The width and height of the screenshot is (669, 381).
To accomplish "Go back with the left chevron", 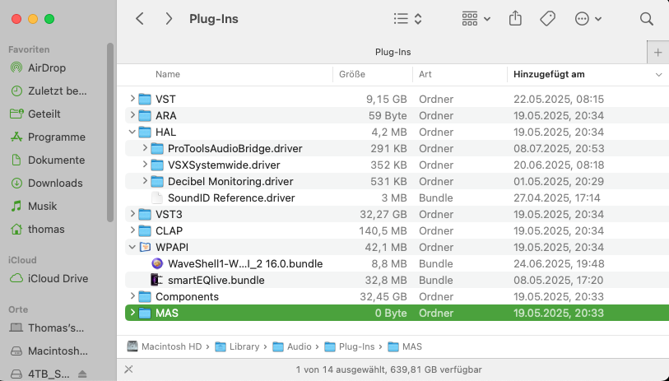I will pyautogui.click(x=140, y=18).
